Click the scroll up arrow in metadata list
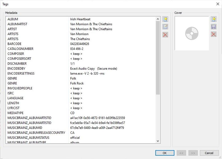The height and width of the screenshot is (159, 222). point(158,19)
